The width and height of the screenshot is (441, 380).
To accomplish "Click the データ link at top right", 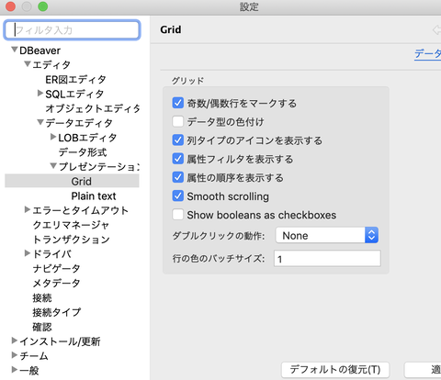I will (x=427, y=54).
